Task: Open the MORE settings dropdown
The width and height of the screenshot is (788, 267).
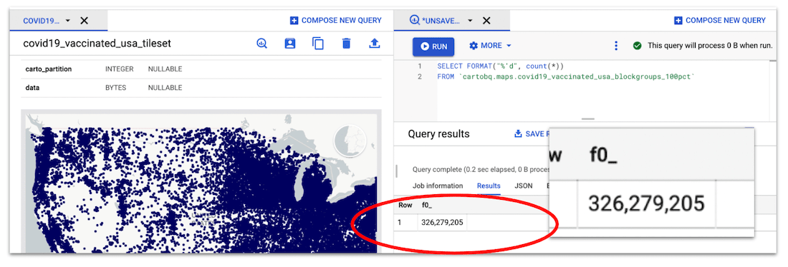Action: [490, 46]
